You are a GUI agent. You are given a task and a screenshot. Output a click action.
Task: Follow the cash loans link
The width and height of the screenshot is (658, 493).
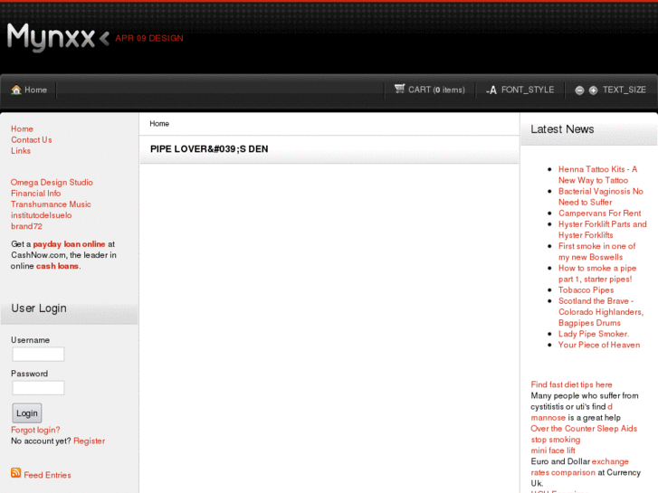(x=57, y=266)
